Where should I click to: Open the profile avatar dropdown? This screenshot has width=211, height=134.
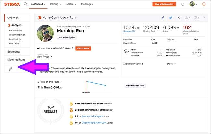point(193,4)
